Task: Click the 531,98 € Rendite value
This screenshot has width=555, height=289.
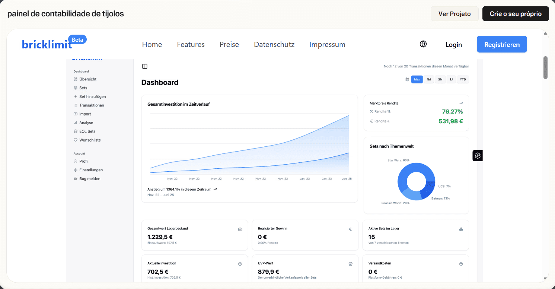Action: click(x=451, y=121)
